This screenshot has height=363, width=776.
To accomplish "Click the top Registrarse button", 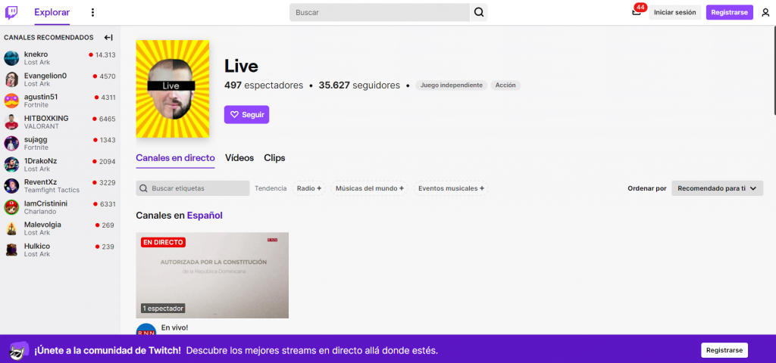I will (730, 12).
